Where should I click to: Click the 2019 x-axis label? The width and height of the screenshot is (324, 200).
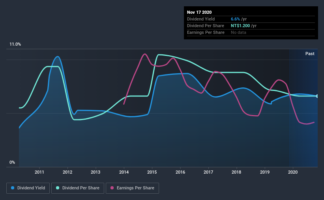265,172
